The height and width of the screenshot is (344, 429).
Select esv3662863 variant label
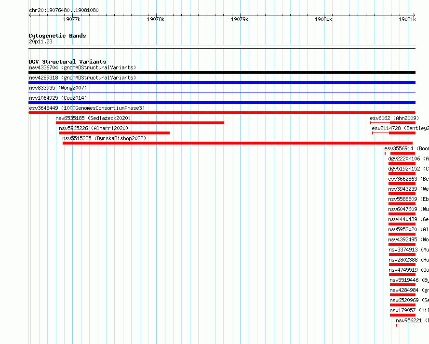pyautogui.click(x=408, y=179)
